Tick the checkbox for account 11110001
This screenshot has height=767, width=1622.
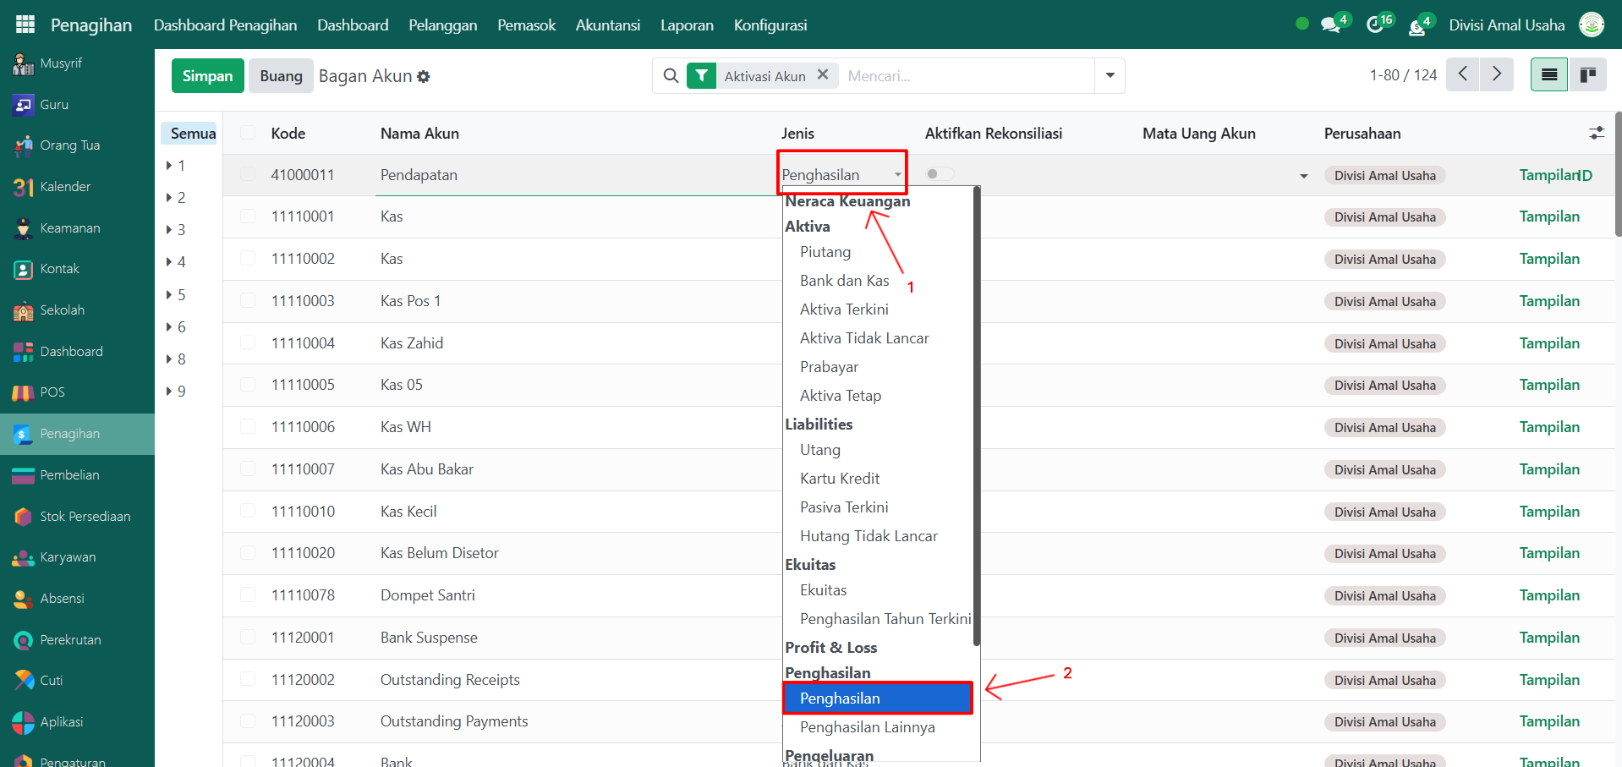point(248,216)
